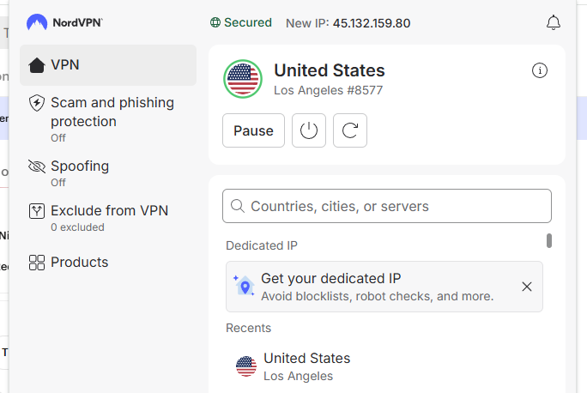
Task: Show connection info via the info icon
Action: [540, 70]
